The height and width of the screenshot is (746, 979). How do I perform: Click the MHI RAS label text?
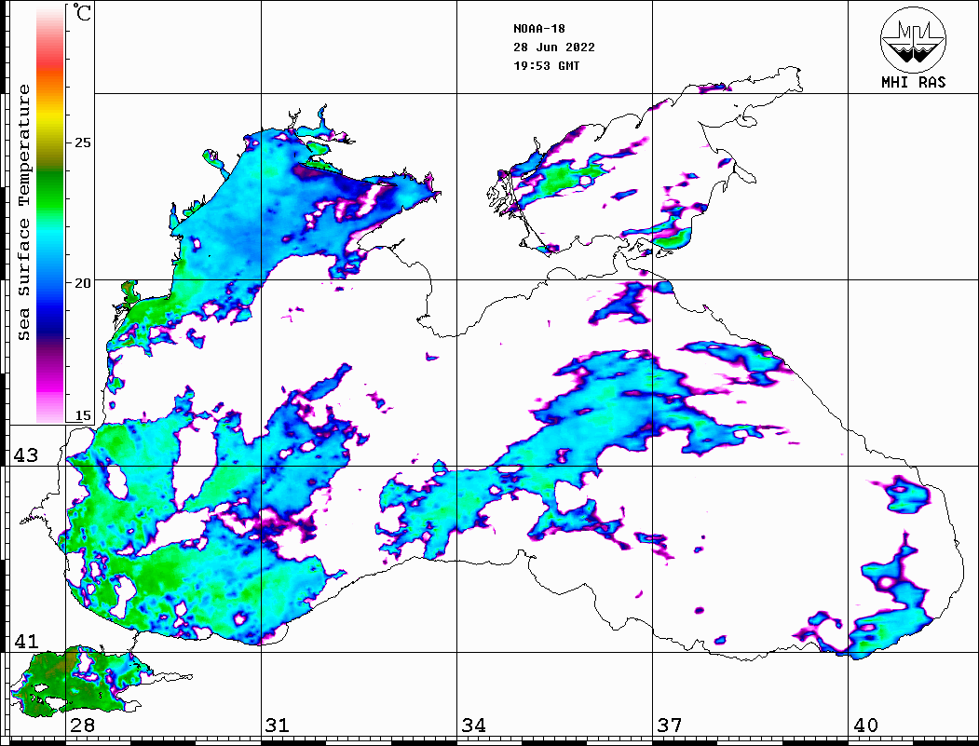(914, 82)
